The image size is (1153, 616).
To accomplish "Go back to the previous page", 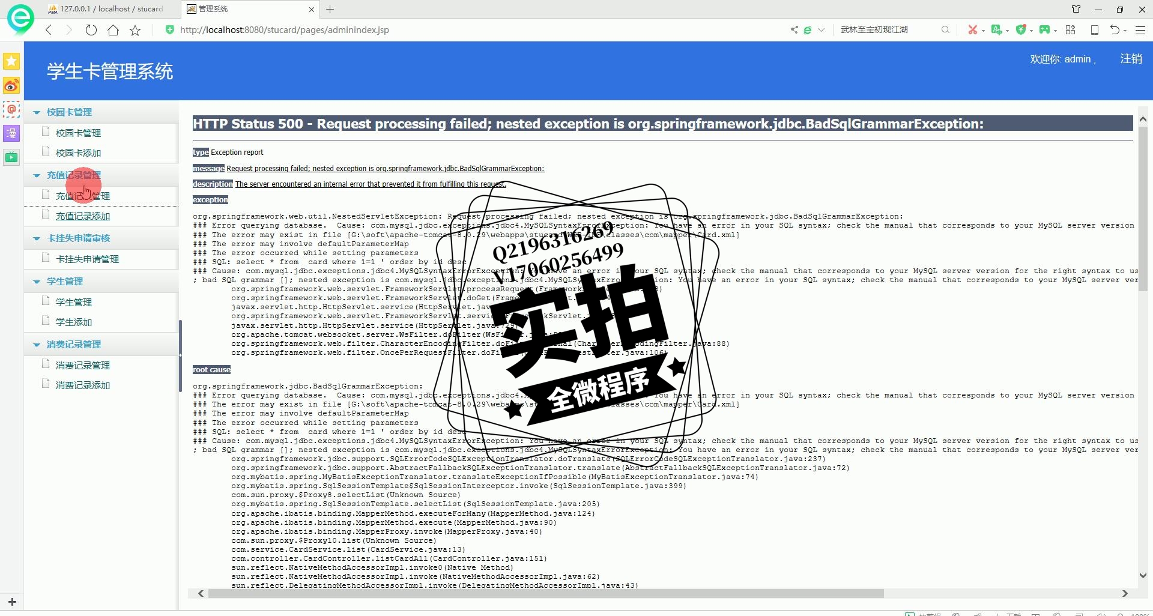I will pos(49,30).
